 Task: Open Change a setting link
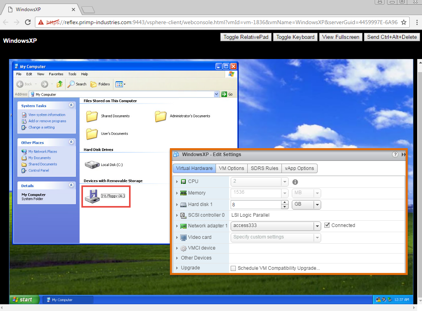[41, 127]
